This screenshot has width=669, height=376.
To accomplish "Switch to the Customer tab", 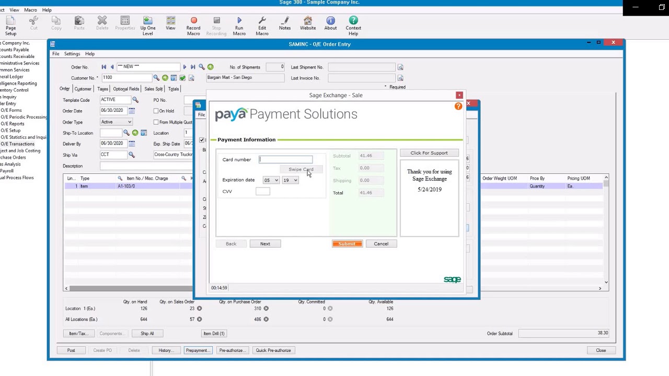I will click(83, 89).
